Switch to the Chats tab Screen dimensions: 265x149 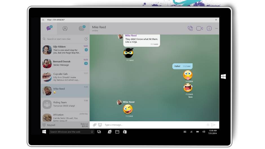tap(49, 28)
